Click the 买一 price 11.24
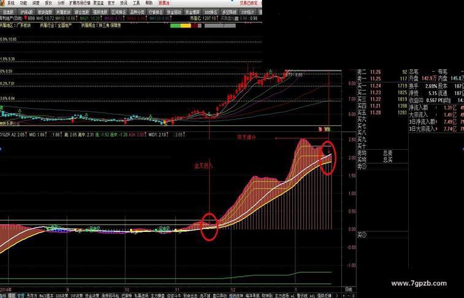The width and height of the screenshot is (464, 298). (376, 86)
